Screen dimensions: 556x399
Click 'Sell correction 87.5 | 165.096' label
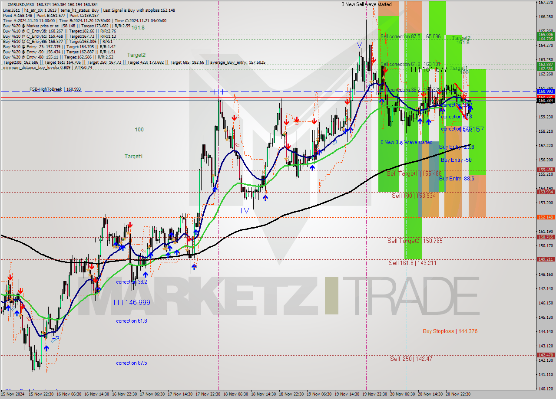(x=410, y=36)
